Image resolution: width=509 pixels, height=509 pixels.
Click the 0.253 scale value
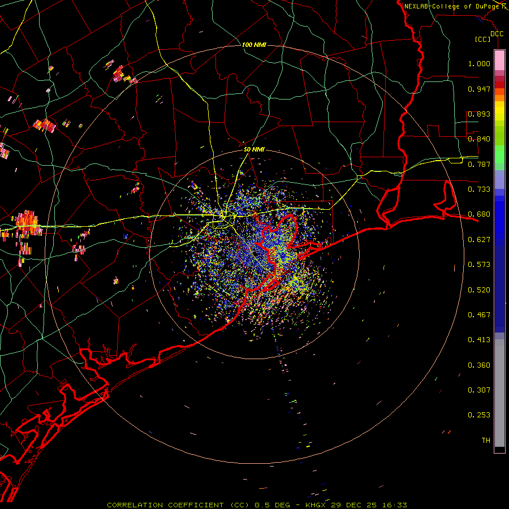tap(479, 415)
